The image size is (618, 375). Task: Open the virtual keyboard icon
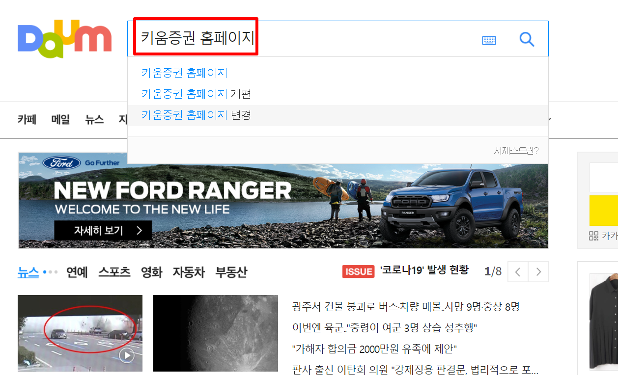[x=489, y=40]
